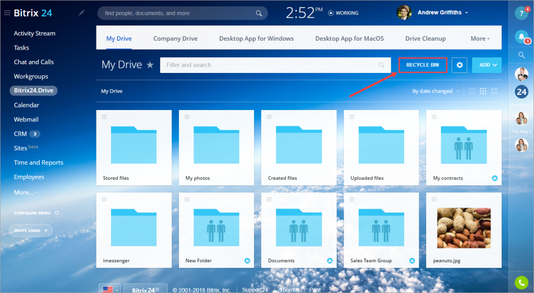Open drive settings gear button
This screenshot has width=534, height=293.
click(x=459, y=65)
